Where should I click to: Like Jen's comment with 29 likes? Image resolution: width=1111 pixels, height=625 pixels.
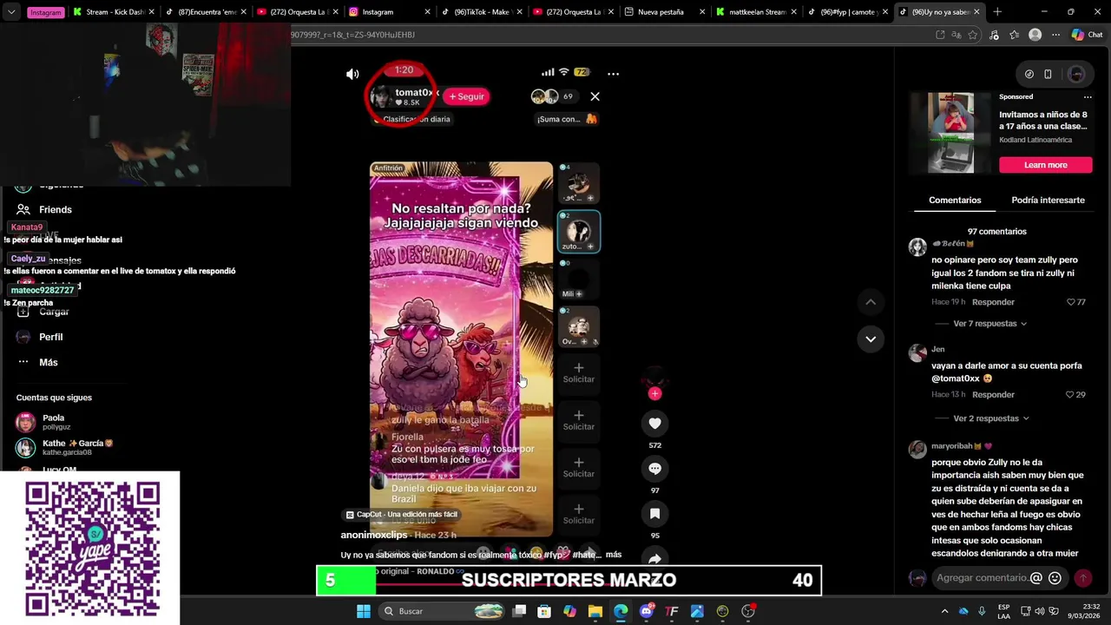click(x=1071, y=395)
